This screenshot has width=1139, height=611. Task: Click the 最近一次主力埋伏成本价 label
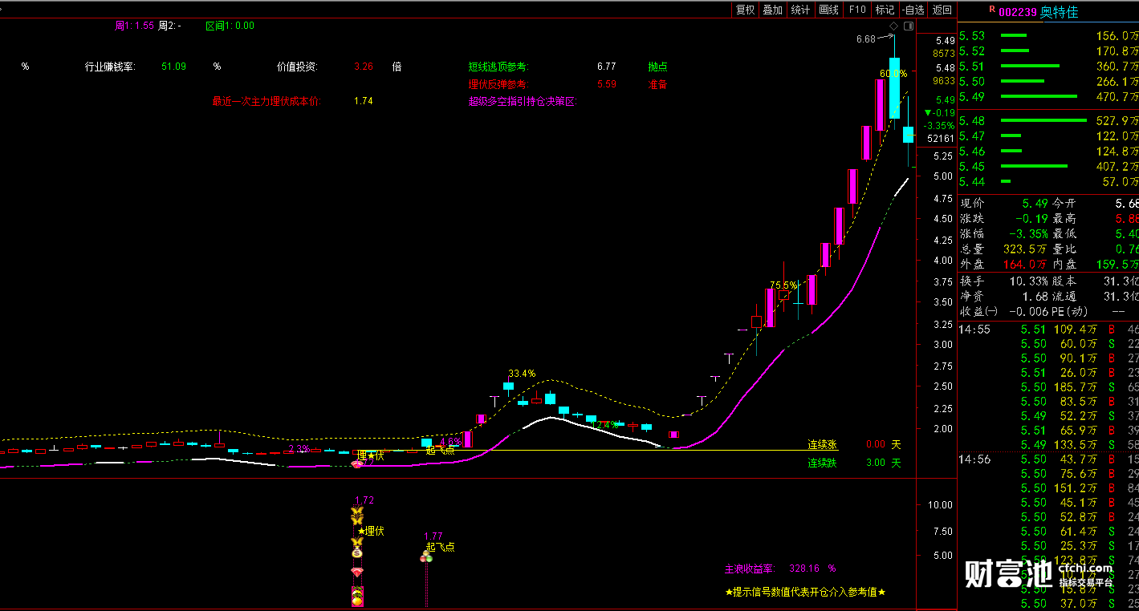266,101
